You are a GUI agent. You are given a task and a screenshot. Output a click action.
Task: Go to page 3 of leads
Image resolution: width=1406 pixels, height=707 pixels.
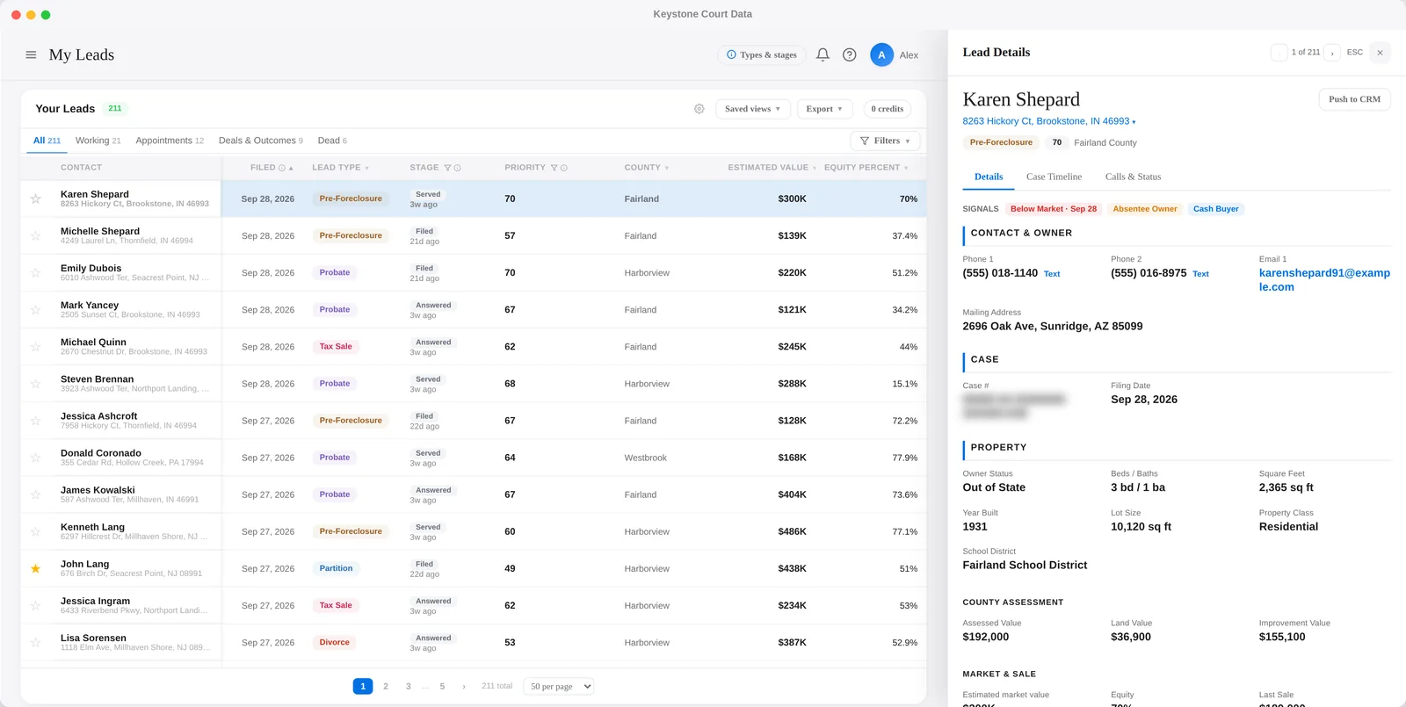pyautogui.click(x=408, y=687)
